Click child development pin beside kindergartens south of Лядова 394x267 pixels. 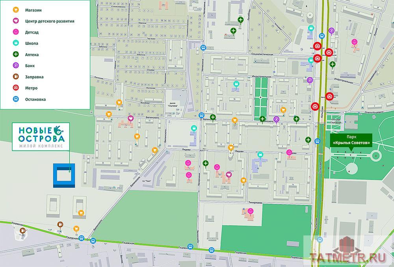point(229,175)
